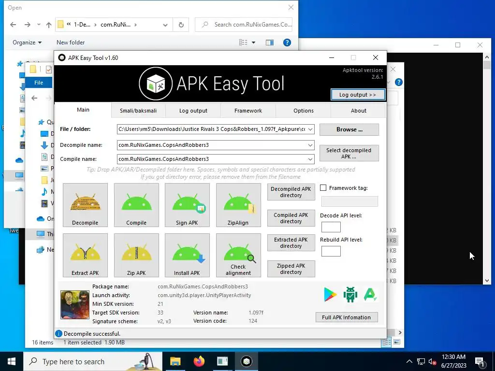Open the Organize dropdown menu
Viewport: 495px width, 371px height.
click(x=27, y=43)
